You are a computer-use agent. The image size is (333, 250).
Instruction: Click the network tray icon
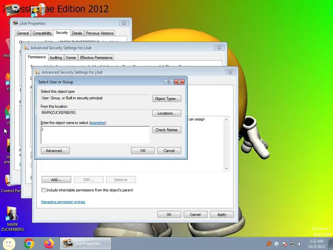(x=292, y=243)
